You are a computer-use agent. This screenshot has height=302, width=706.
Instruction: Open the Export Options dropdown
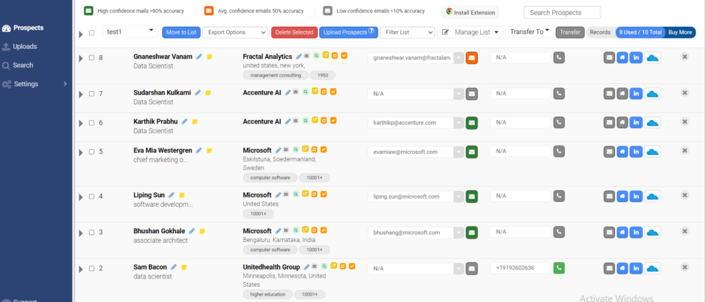click(235, 32)
